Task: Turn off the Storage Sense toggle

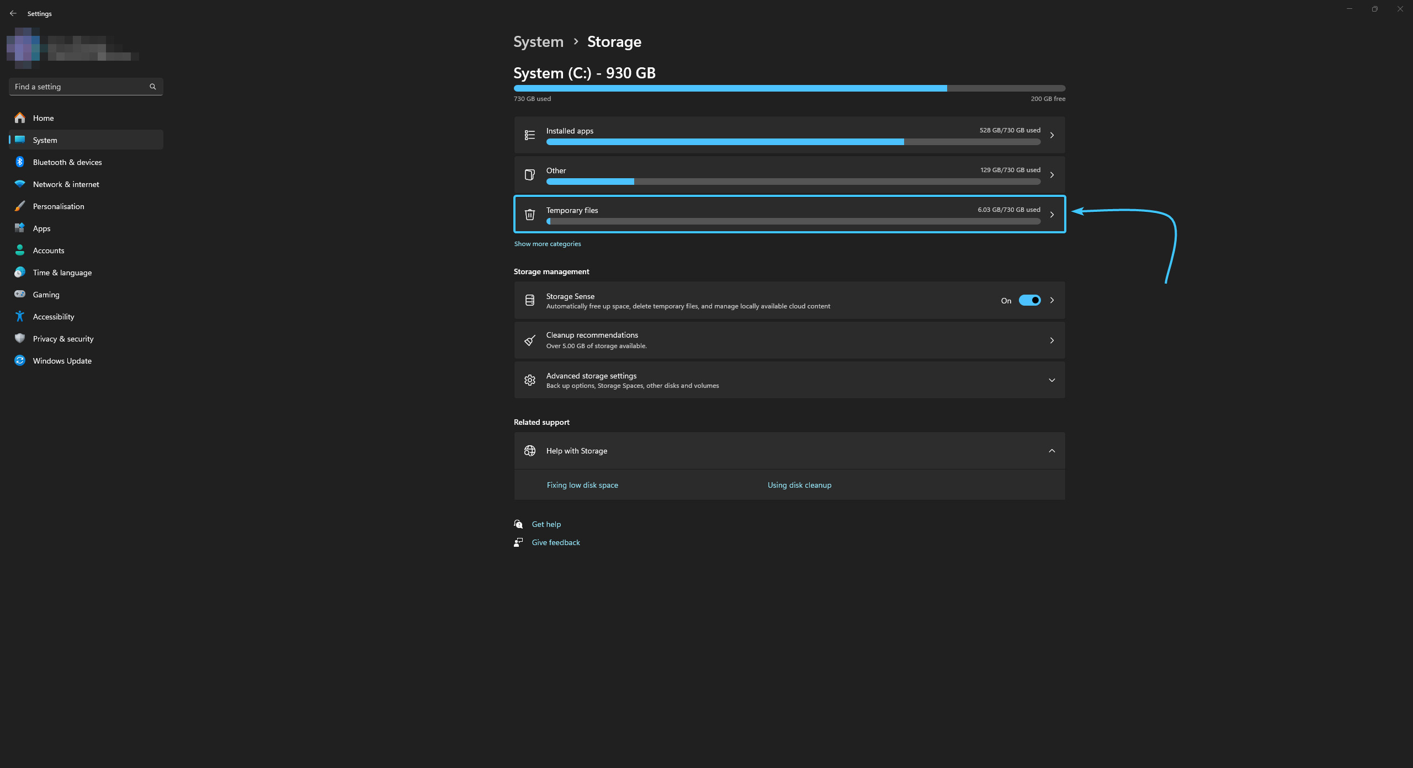Action: tap(1029, 300)
